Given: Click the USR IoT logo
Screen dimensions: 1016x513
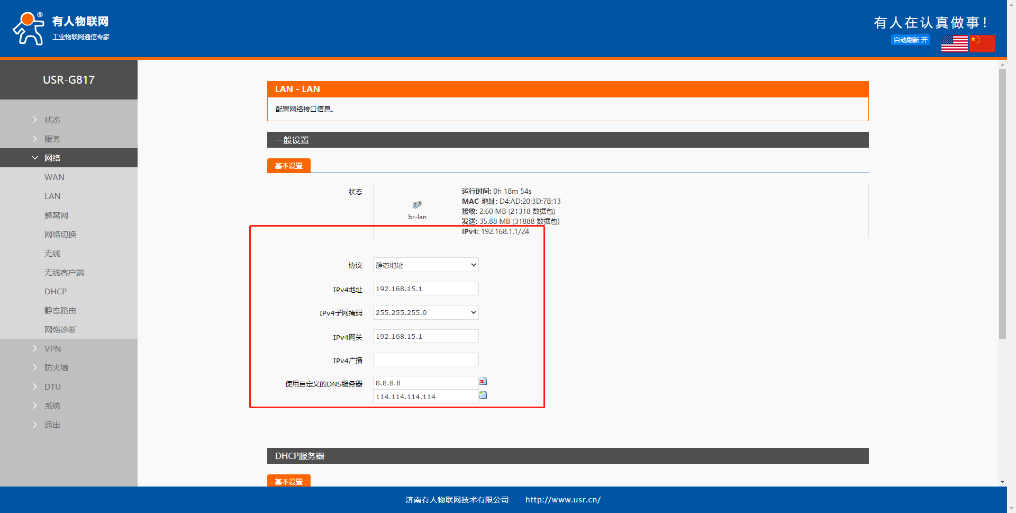Looking at the screenshot, I should point(61,29).
